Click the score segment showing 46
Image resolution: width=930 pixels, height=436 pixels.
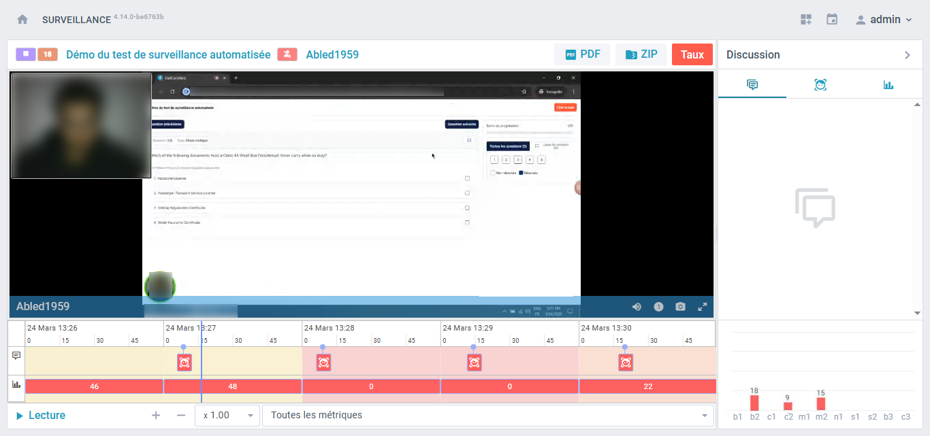pyautogui.click(x=95, y=386)
